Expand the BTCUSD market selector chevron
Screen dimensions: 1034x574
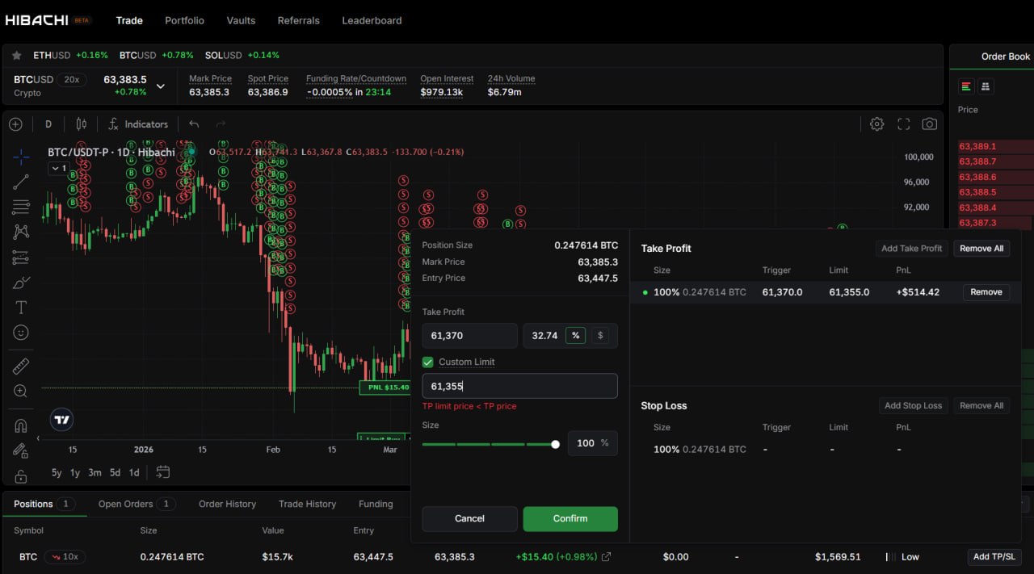(x=161, y=86)
